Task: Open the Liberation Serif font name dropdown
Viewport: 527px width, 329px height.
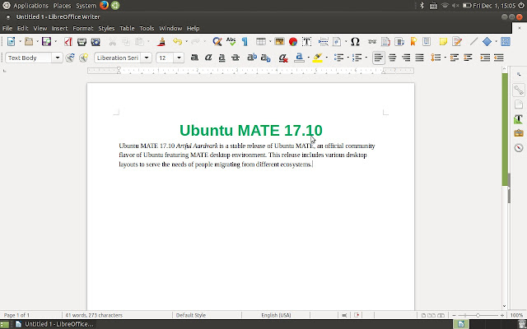Action: pyautogui.click(x=147, y=58)
